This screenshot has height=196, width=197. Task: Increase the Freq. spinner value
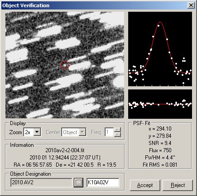(117, 130)
